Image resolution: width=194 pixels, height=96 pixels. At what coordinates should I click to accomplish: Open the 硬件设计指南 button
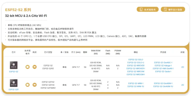(173, 9)
